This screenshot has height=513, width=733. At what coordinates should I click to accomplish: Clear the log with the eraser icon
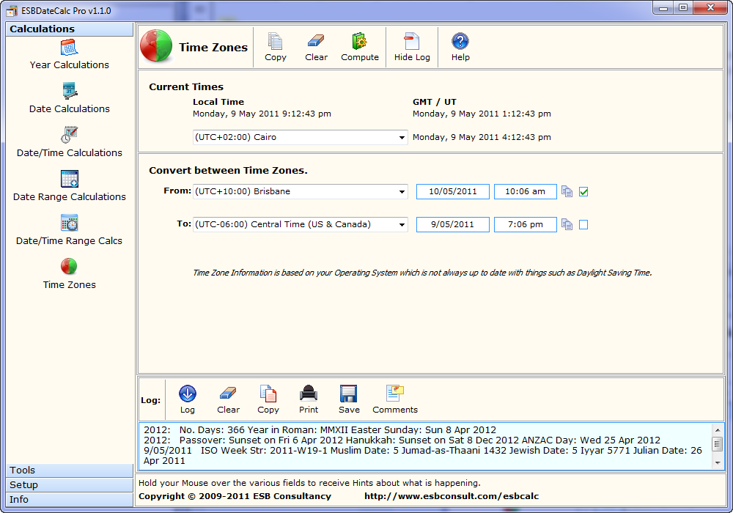[228, 399]
